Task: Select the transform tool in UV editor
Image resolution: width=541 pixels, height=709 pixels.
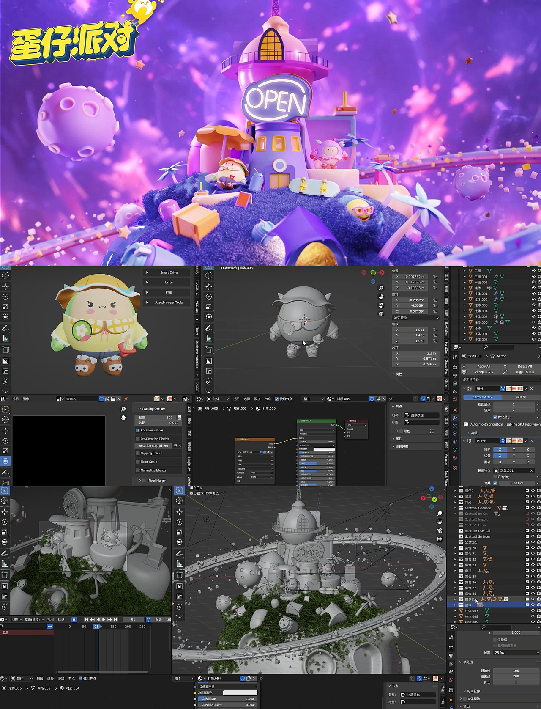Action: coord(5,461)
